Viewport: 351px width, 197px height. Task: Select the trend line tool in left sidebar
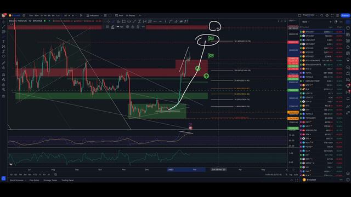pos(3,27)
